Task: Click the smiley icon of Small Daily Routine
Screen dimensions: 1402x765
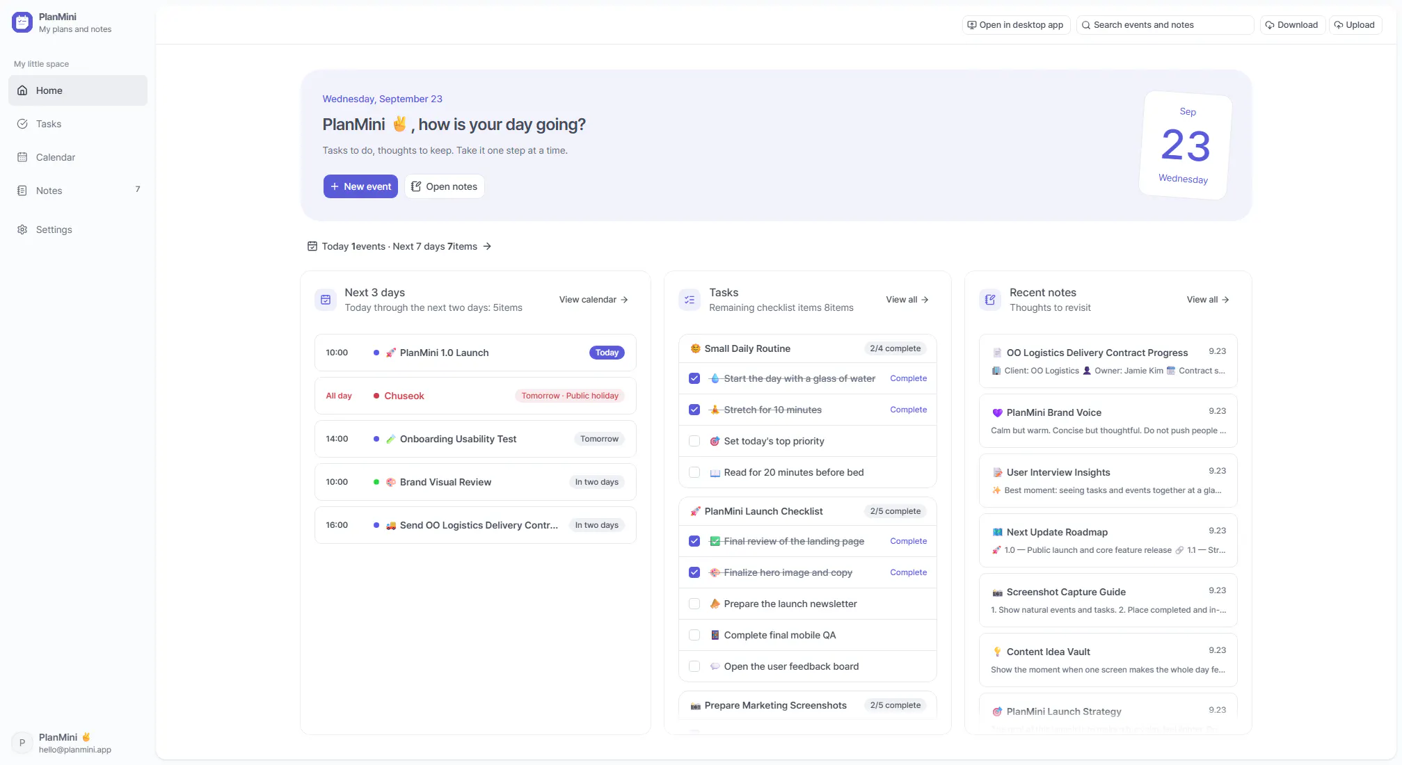Action: (x=695, y=348)
